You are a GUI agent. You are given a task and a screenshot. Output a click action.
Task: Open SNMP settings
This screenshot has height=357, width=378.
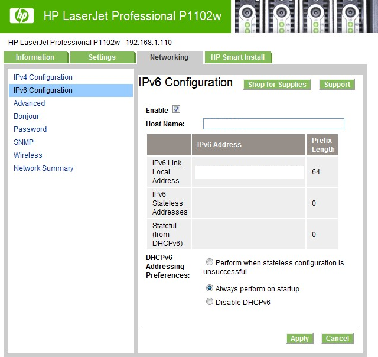coord(24,142)
